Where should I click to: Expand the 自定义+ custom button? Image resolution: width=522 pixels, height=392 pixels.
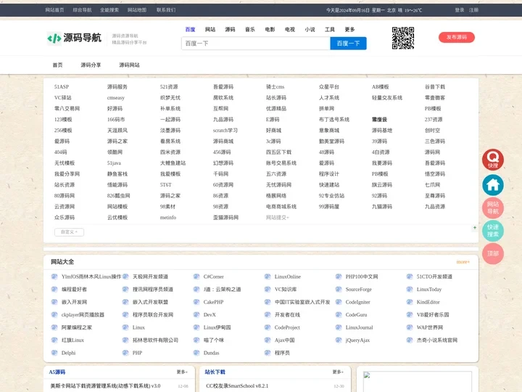[x=69, y=232]
